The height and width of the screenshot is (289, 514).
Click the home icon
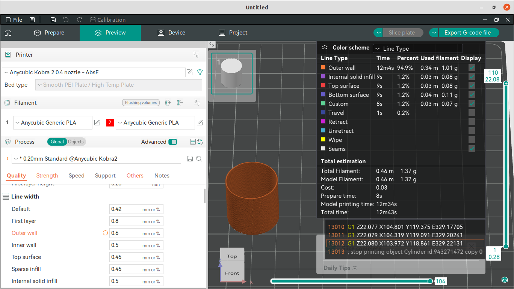pos(8,33)
